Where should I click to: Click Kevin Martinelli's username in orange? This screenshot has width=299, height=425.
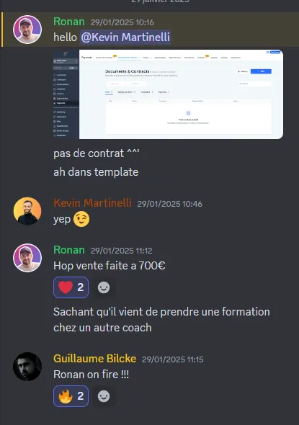click(x=92, y=202)
